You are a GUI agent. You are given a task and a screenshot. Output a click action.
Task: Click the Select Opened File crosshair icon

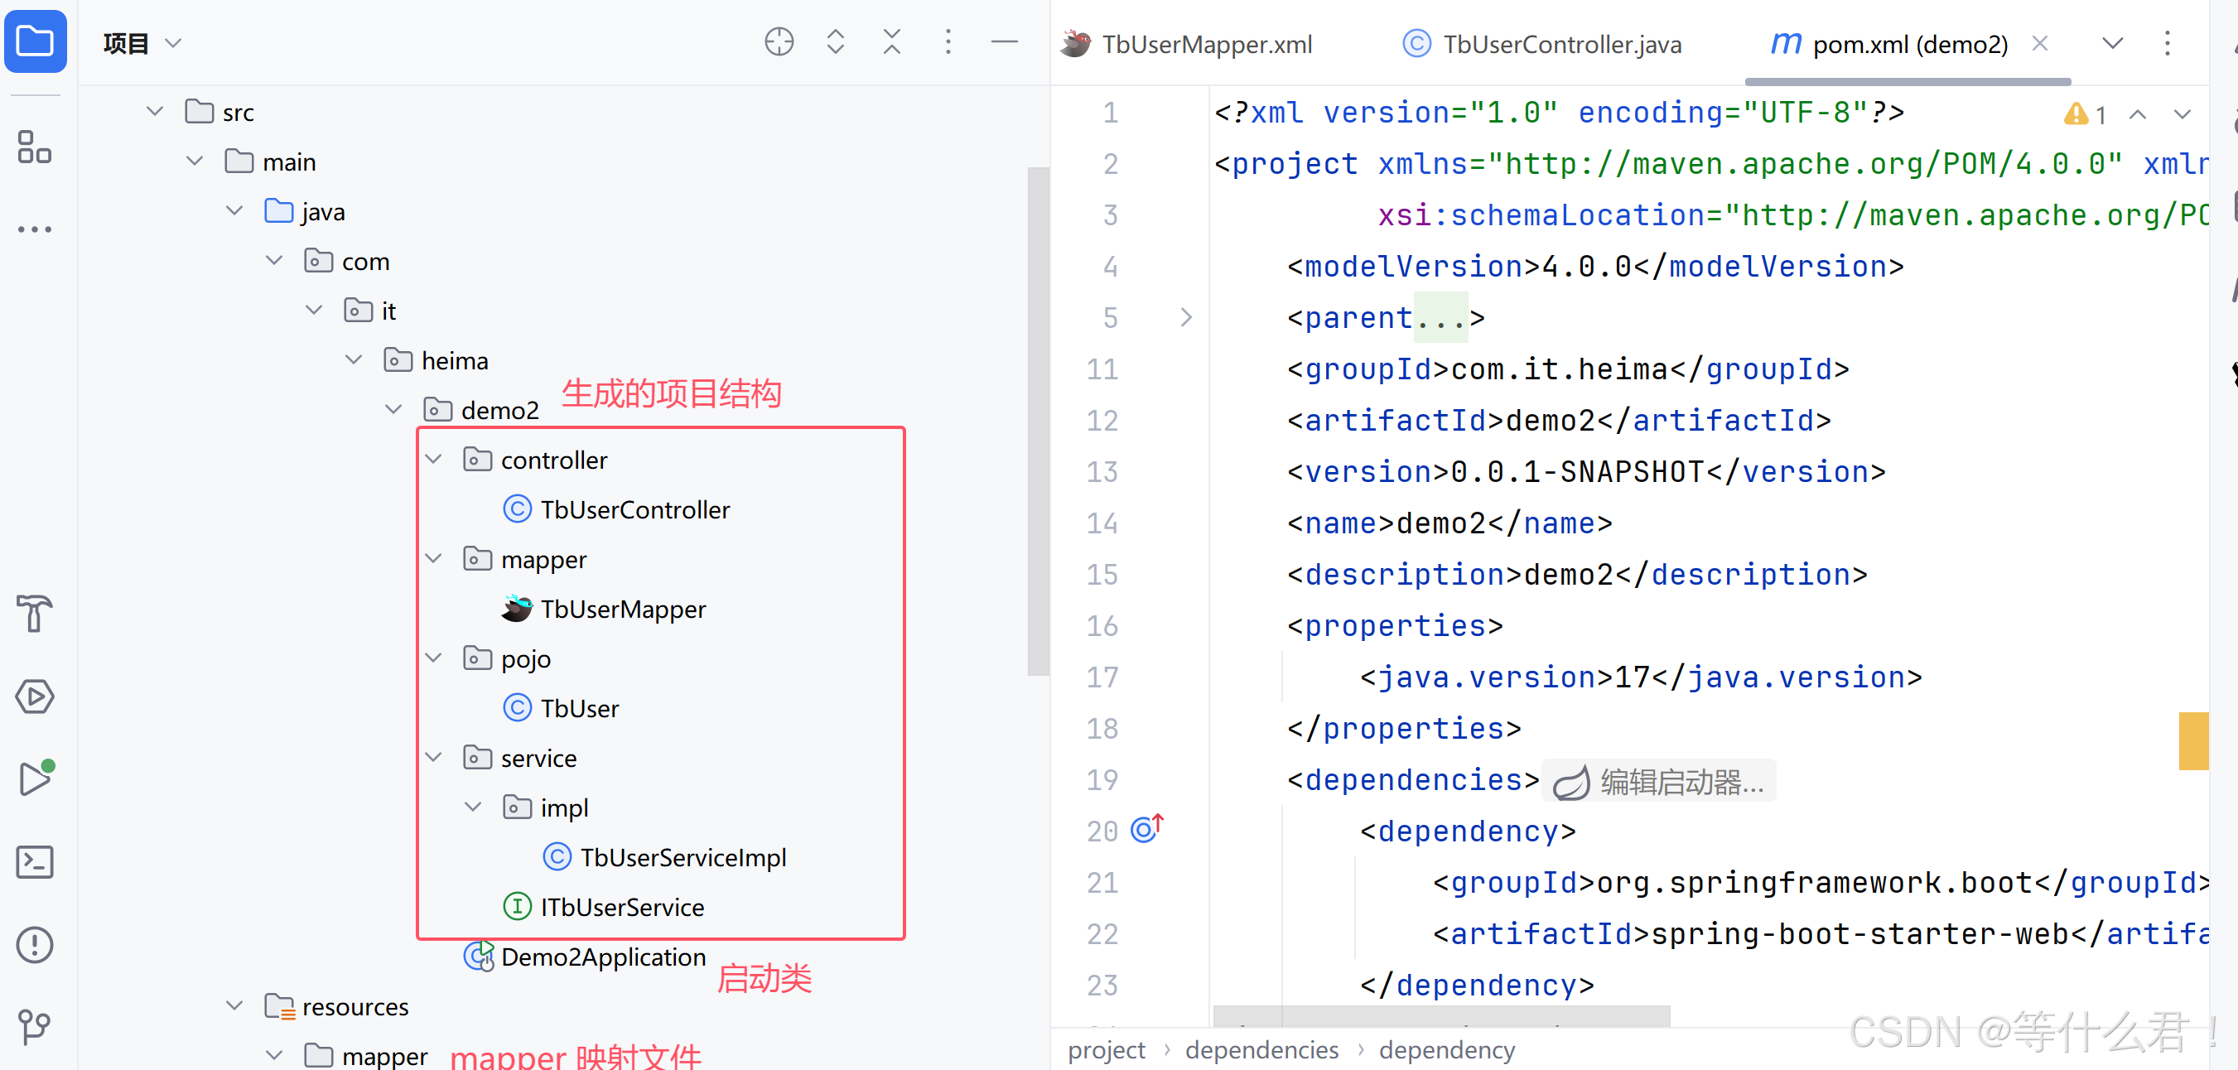(x=779, y=41)
